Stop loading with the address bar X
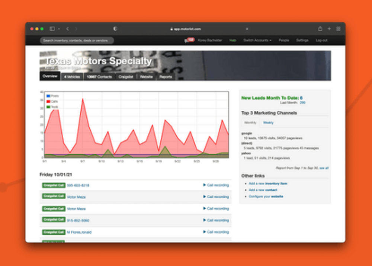The width and height of the screenshot is (372, 266). tap(247, 29)
